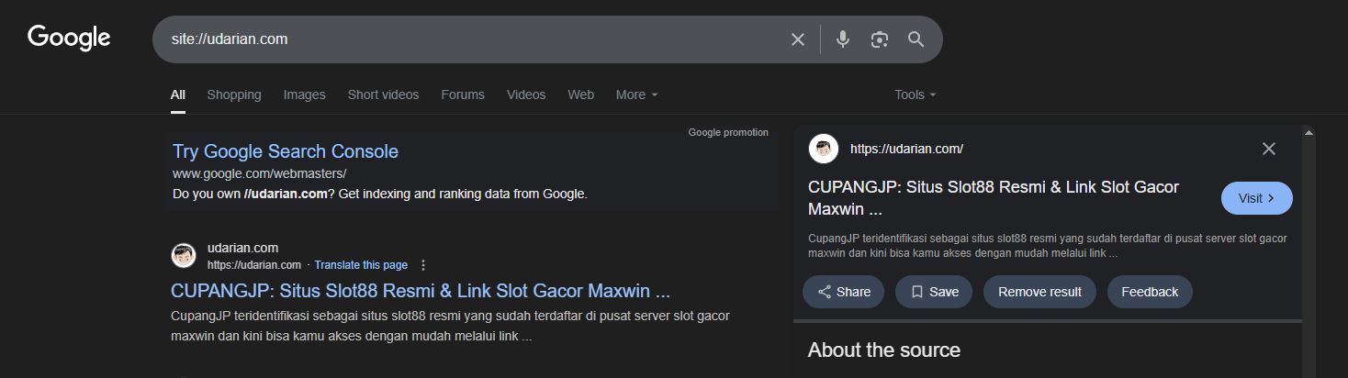Image resolution: width=1348 pixels, height=378 pixels.
Task: Open the Try Google Search Console link
Action: tap(286, 151)
